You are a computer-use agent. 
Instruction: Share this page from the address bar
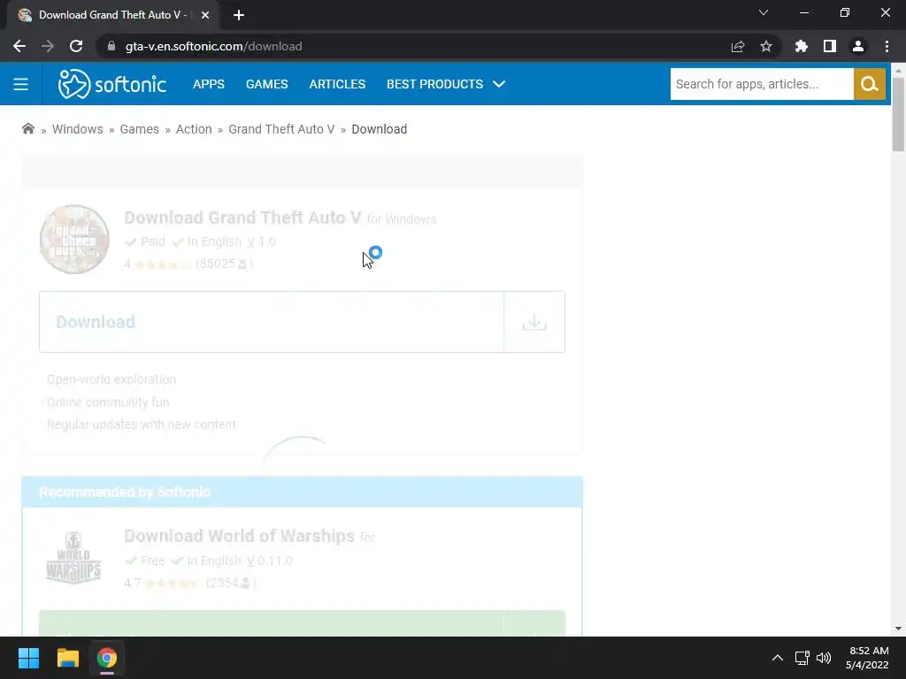click(x=738, y=46)
